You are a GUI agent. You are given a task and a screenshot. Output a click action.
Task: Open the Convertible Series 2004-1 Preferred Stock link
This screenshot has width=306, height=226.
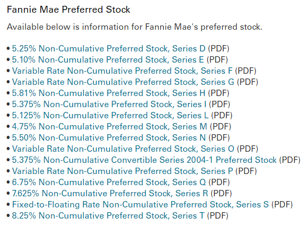(x=144, y=160)
